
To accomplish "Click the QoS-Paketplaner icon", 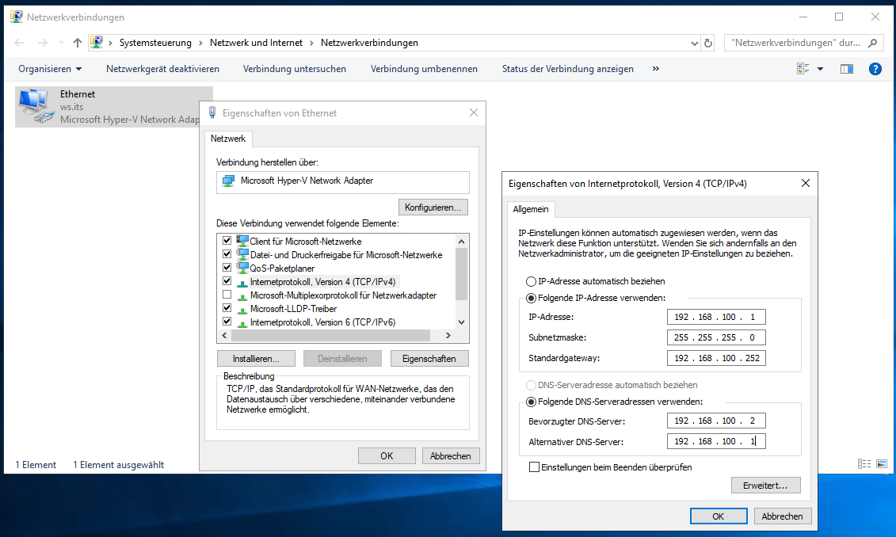I will click(242, 268).
